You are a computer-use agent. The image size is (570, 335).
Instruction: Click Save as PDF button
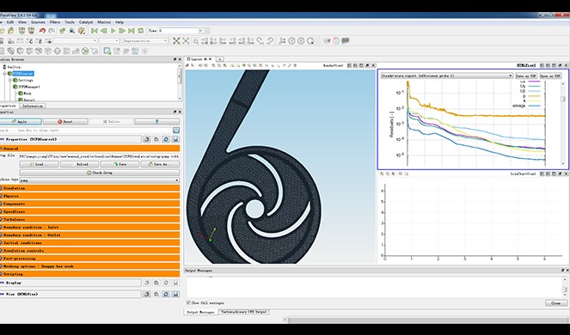[x=526, y=76]
